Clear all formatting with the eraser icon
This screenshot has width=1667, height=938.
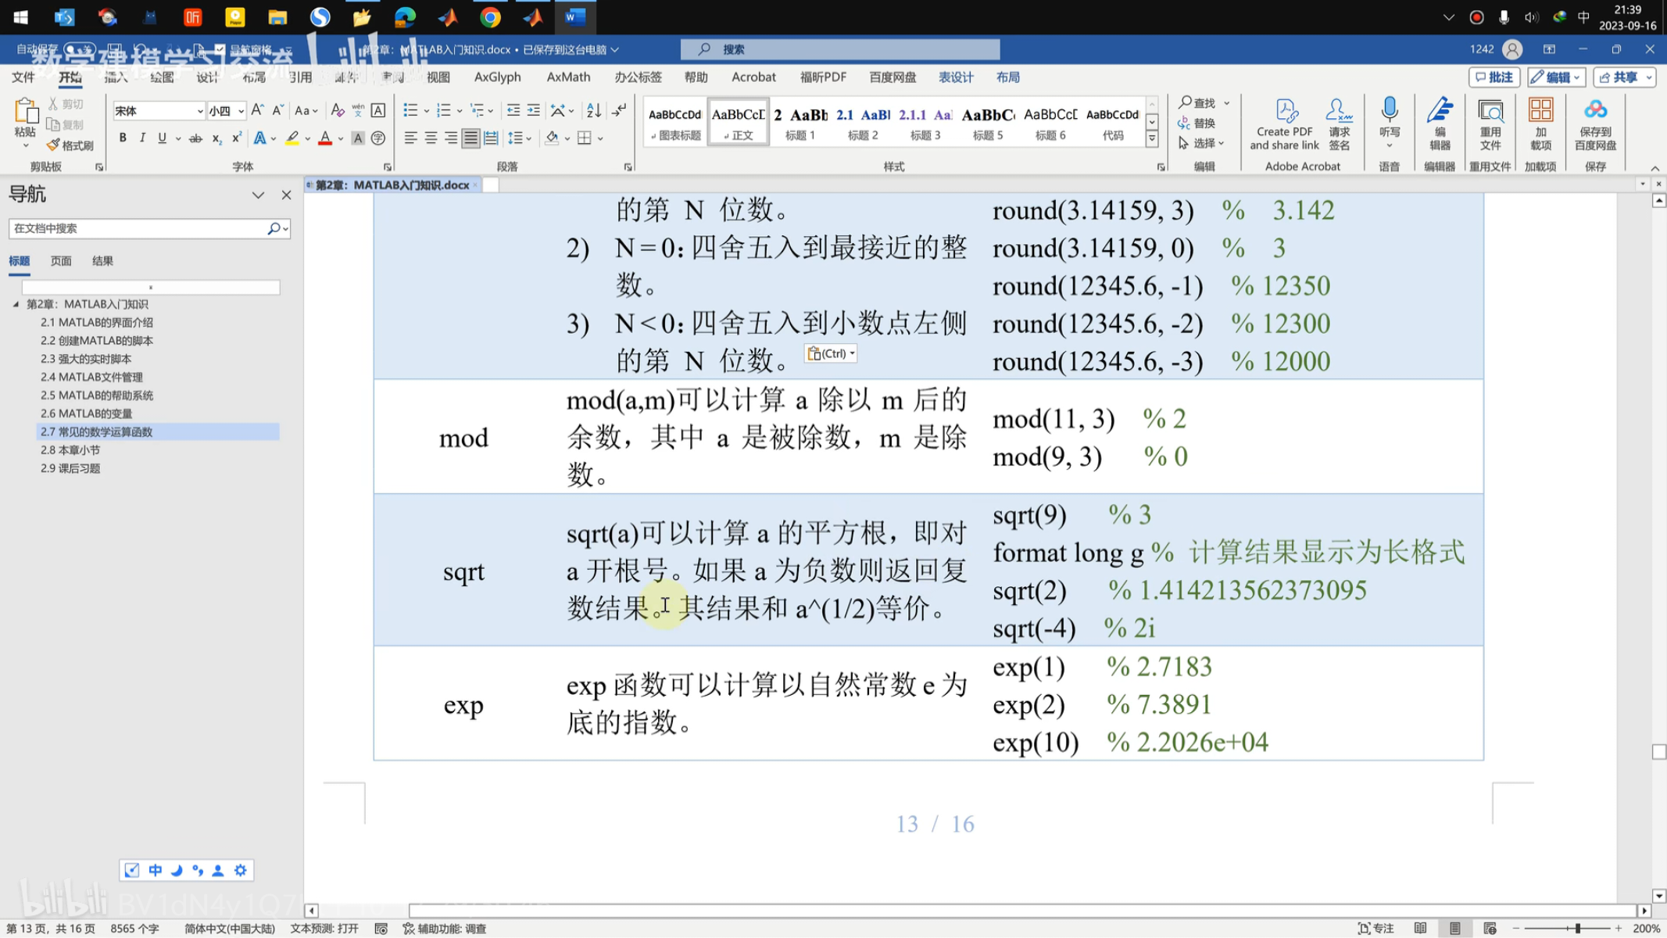[338, 110]
